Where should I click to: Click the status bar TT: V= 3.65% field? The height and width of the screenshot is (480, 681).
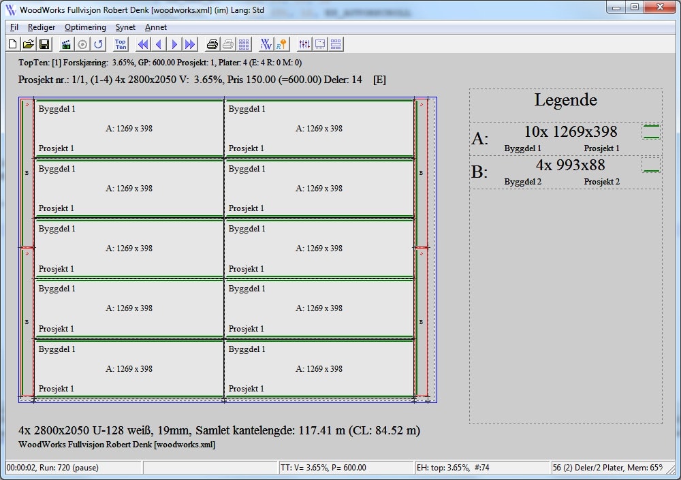pyautogui.click(x=346, y=467)
